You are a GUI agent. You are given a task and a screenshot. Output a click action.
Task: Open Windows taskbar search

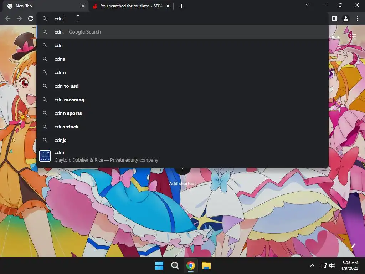(x=175, y=265)
